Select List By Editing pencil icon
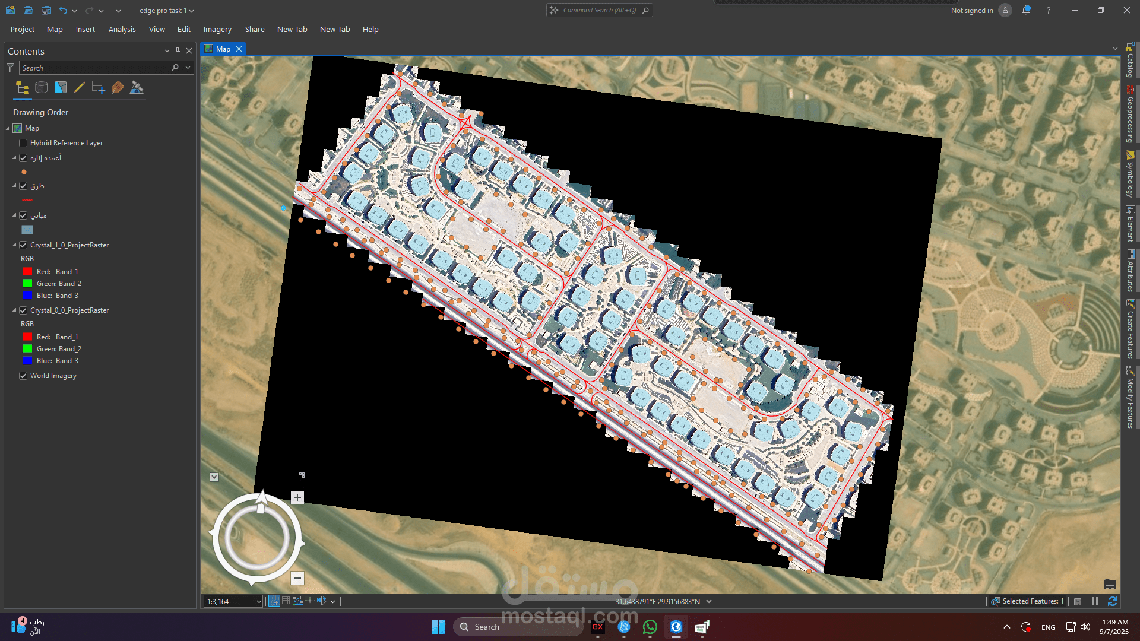This screenshot has width=1140, height=641. coord(79,88)
